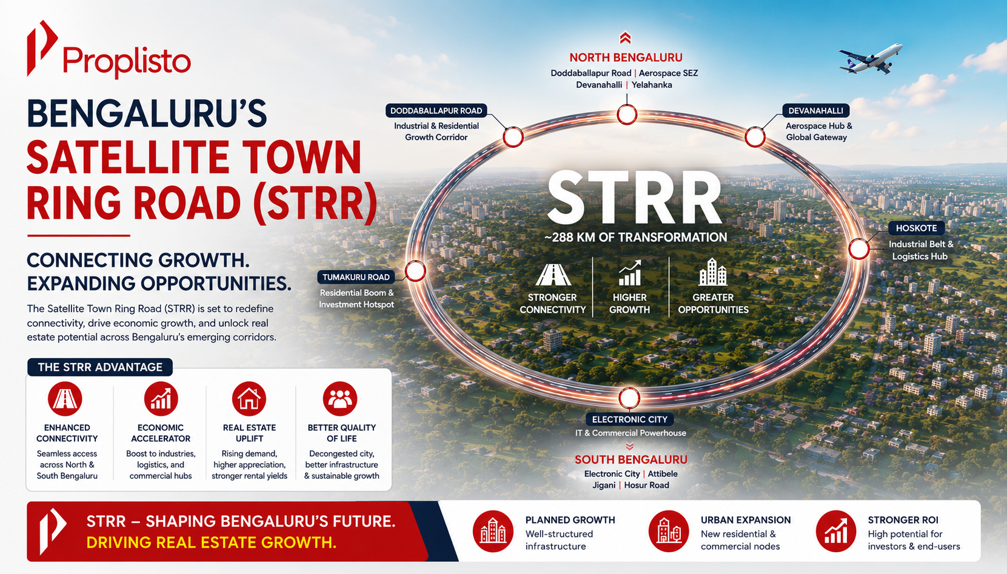Click the Electronic City ring node marker
The width and height of the screenshot is (1007, 574).
pos(629,398)
